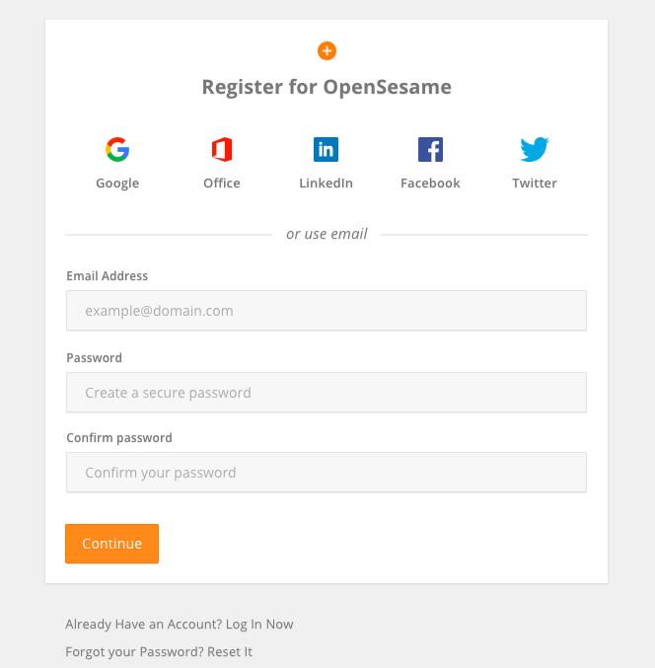Follow the Forgot your Password Reset It link

pos(159,652)
